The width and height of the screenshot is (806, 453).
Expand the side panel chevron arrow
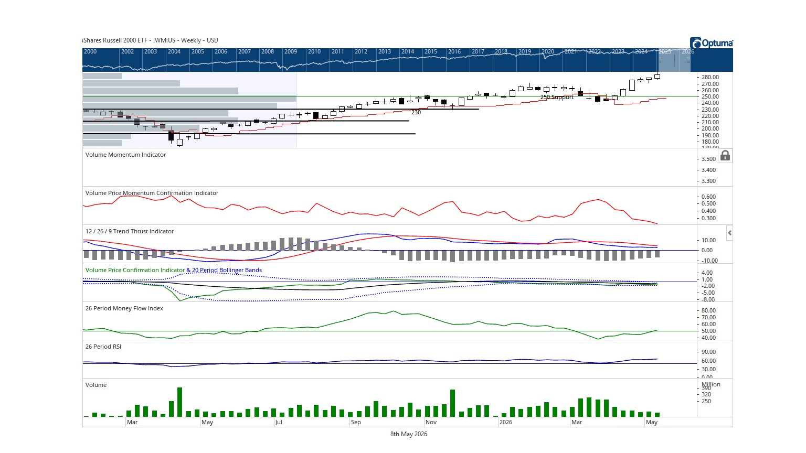tap(729, 233)
